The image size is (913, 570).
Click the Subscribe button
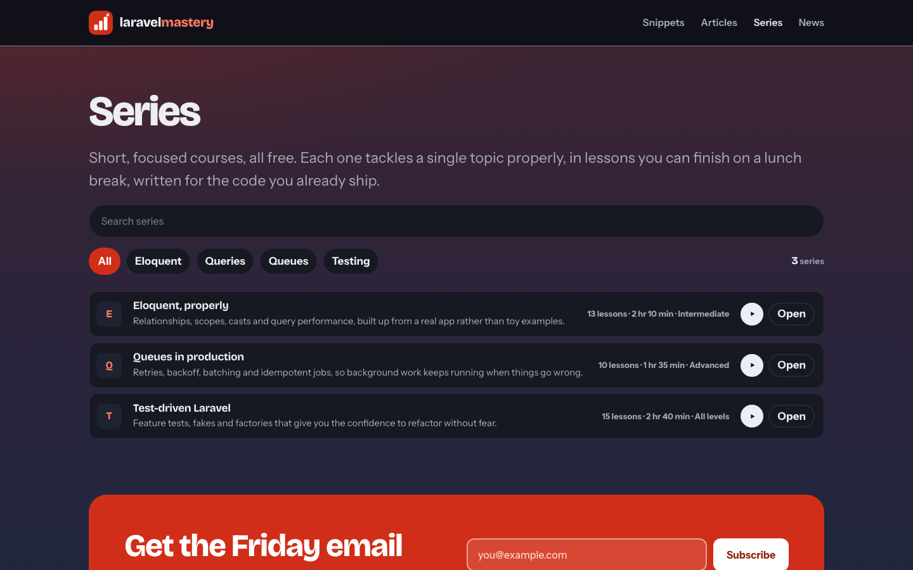[751, 555]
